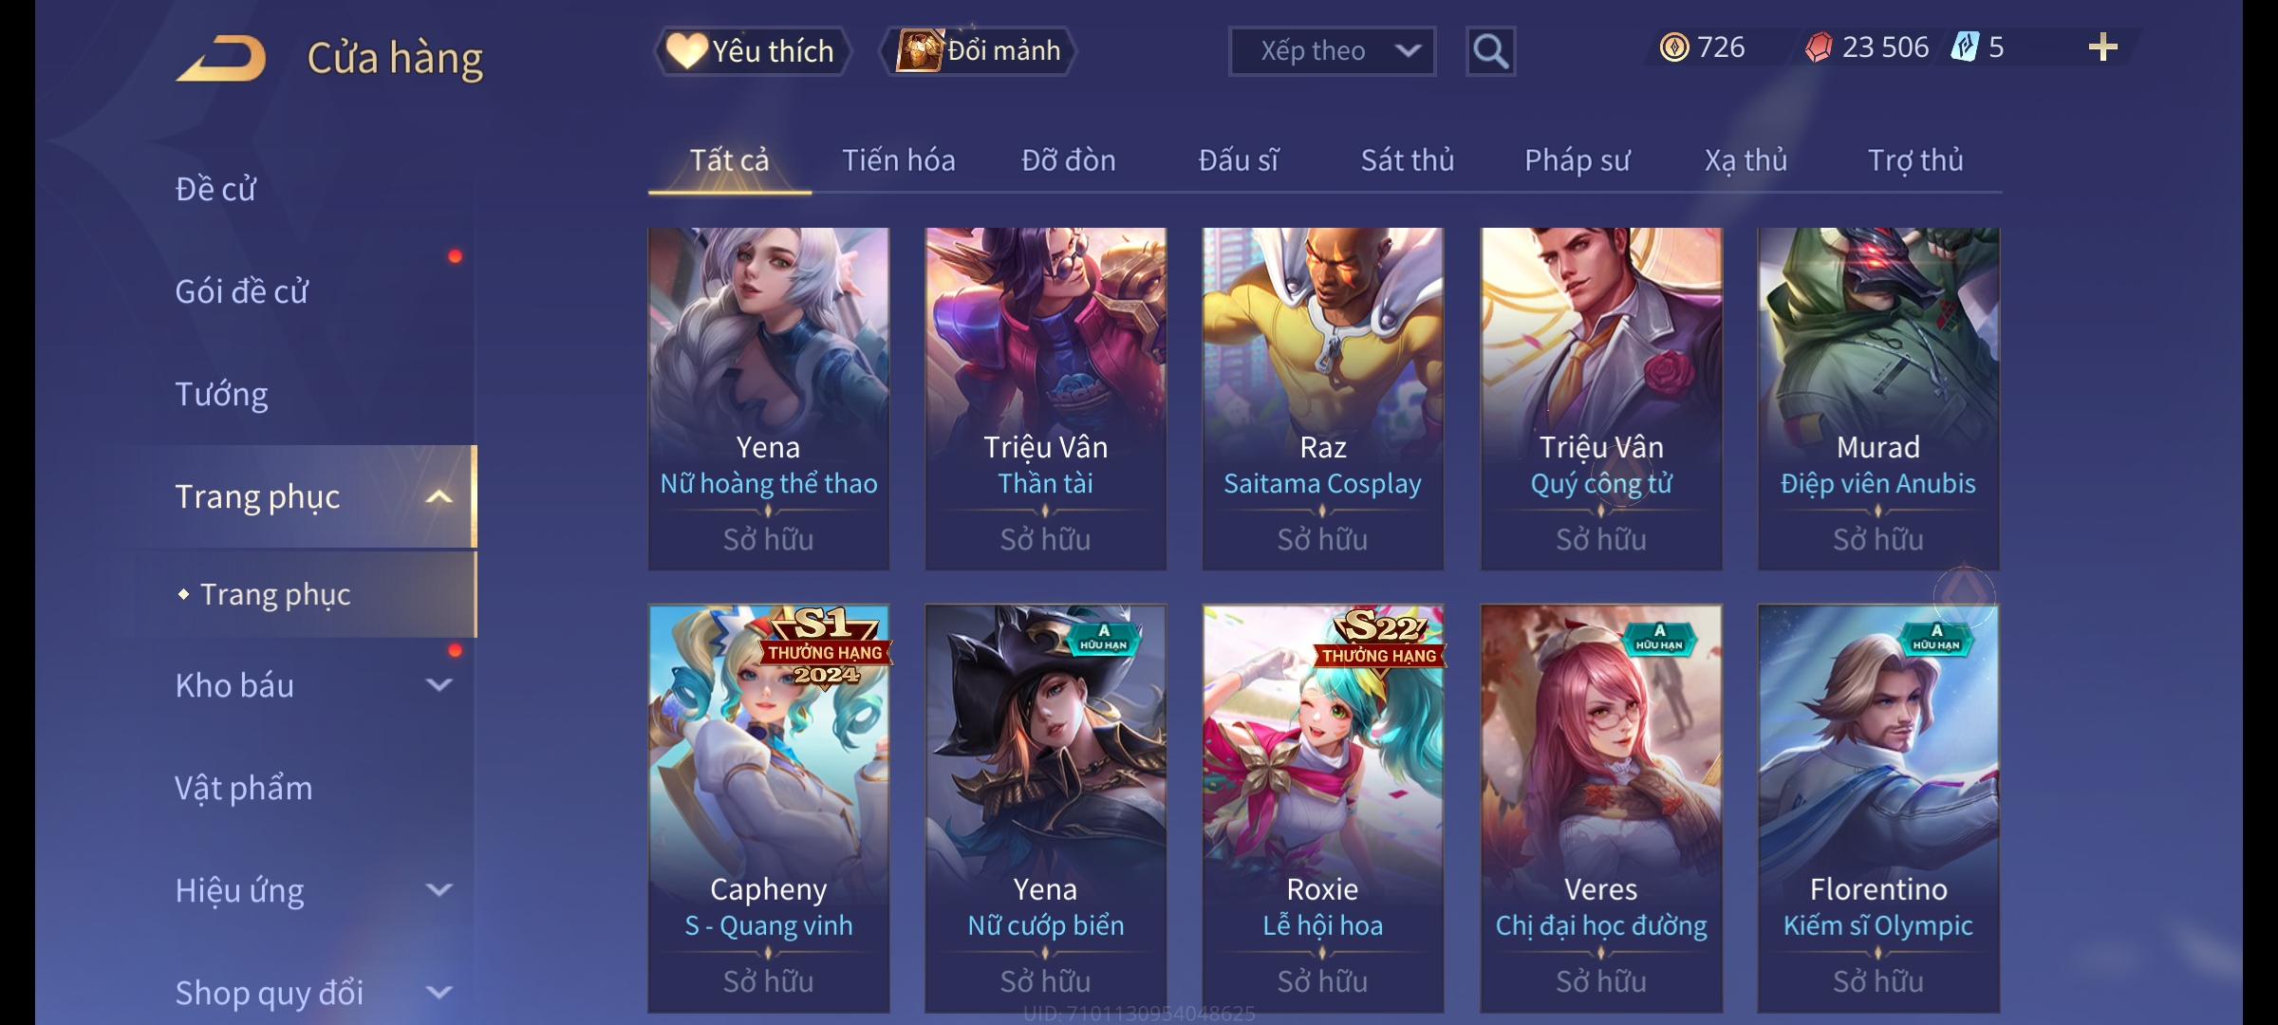Open Tướng in the sidebar
Viewport: 2278px width, 1025px height.
pos(221,394)
